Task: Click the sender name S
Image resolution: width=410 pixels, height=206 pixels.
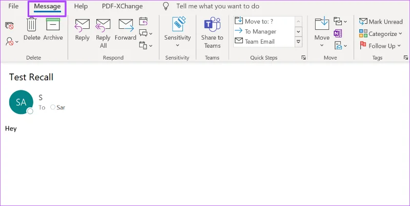Action: 40,98
